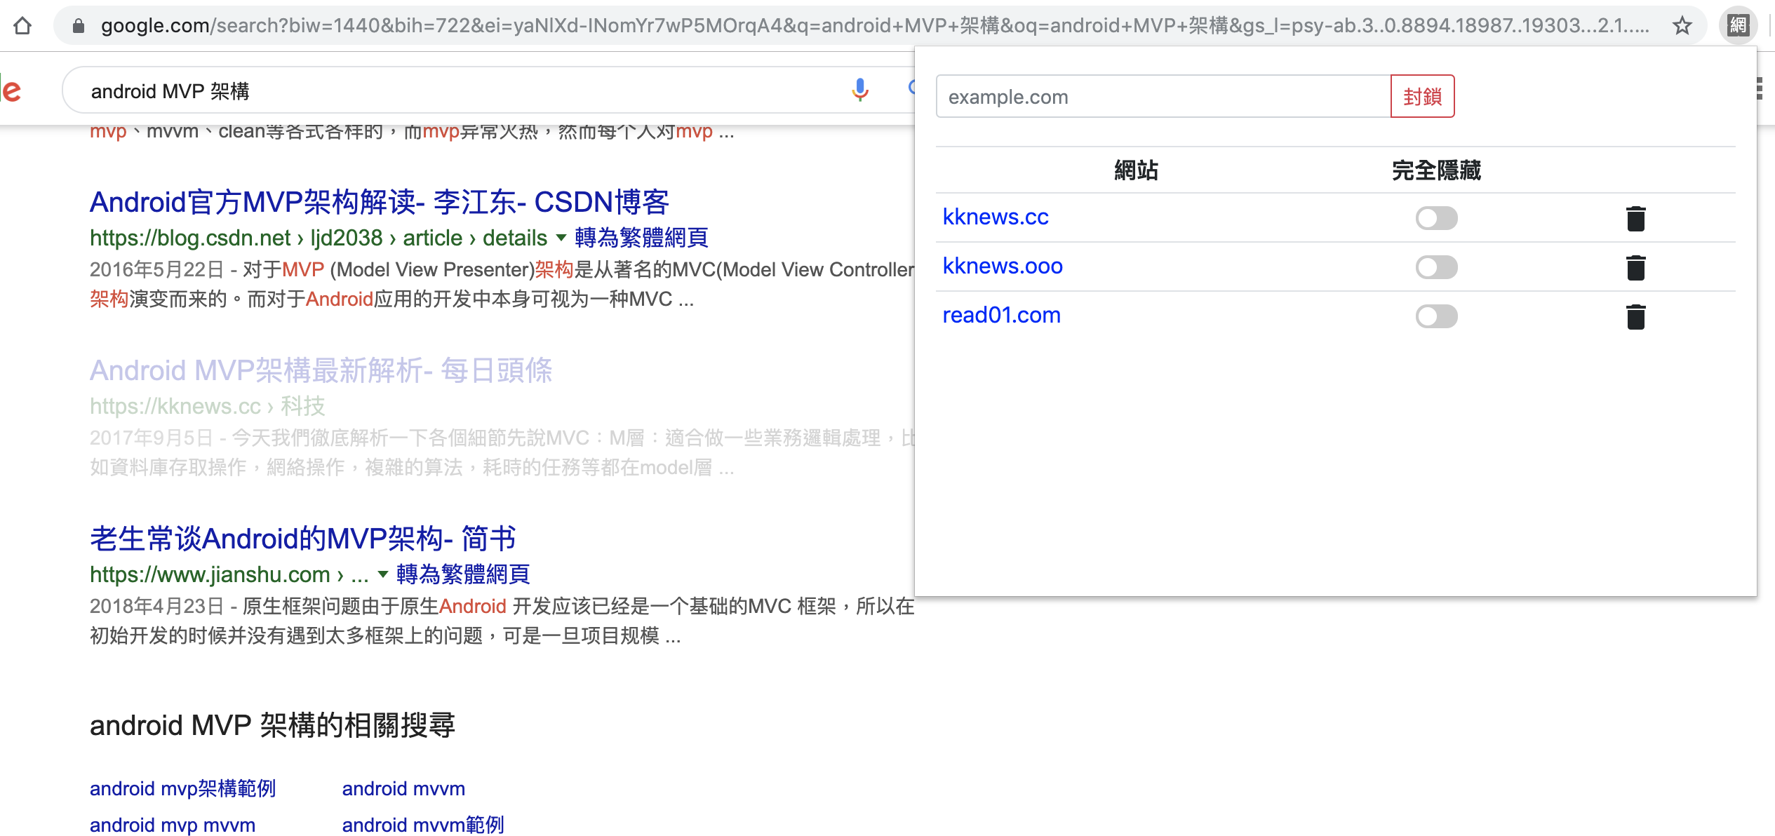The image size is (1775, 836).
Task: Toggle full hide switch for kknews.ooo
Action: [1436, 267]
